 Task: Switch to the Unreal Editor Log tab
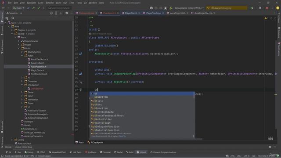tap(23, 147)
